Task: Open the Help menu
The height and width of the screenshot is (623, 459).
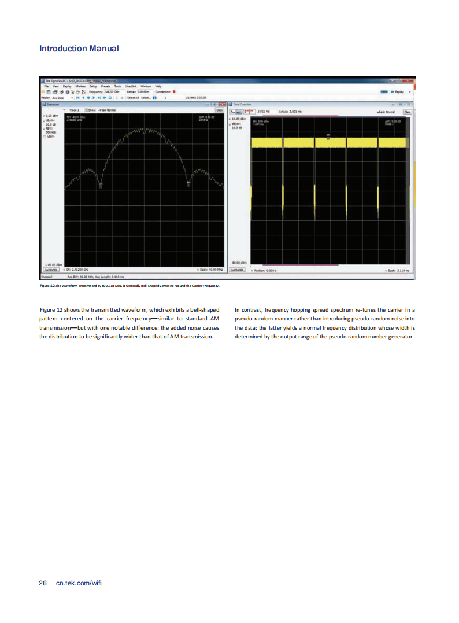Action: [158, 86]
